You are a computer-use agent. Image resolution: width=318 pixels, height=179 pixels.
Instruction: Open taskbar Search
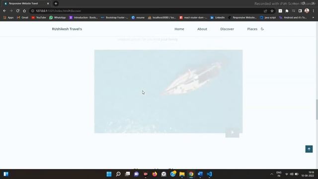pos(118,174)
